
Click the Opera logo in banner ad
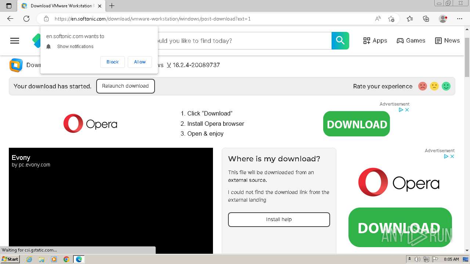click(90, 124)
